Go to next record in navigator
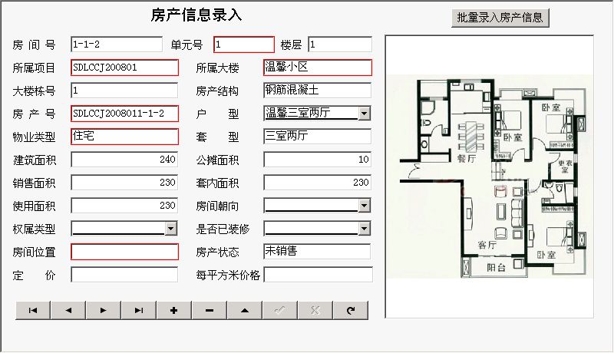 pyautogui.click(x=104, y=310)
